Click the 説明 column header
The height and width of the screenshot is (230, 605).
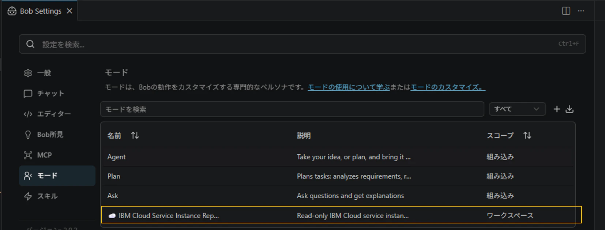coord(304,136)
